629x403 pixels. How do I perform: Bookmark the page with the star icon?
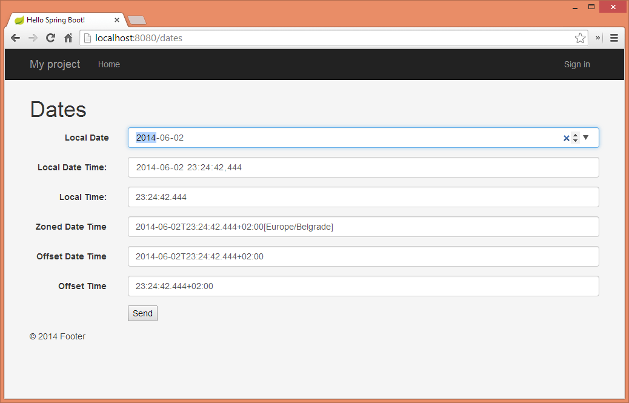[x=580, y=38]
